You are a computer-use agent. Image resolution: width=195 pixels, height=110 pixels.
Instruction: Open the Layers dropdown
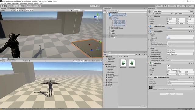point(181,6)
